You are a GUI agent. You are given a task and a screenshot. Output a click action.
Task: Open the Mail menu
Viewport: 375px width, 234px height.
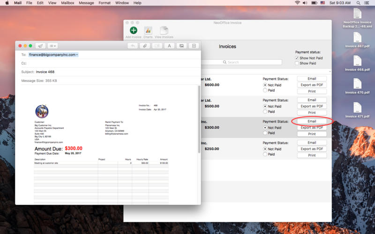[x=18, y=3]
